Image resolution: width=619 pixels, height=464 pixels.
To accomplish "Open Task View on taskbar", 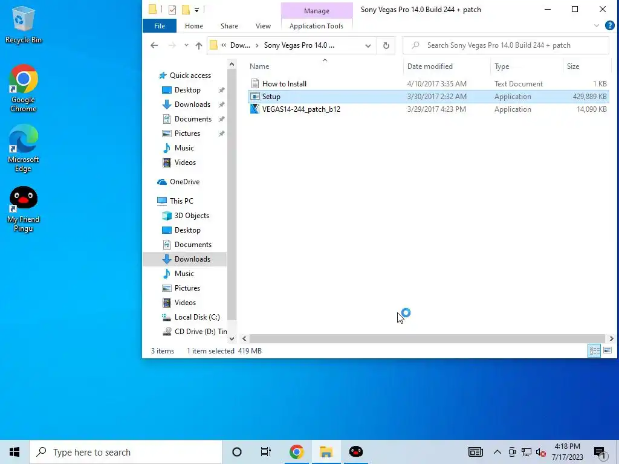I will 266,452.
